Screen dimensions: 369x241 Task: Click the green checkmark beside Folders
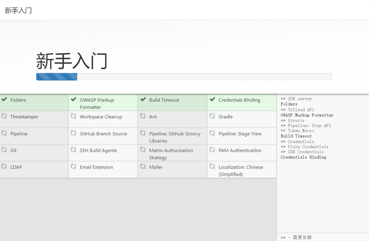click(x=4, y=99)
